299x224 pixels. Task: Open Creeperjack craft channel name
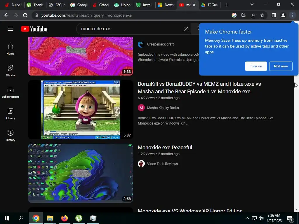[160, 44]
